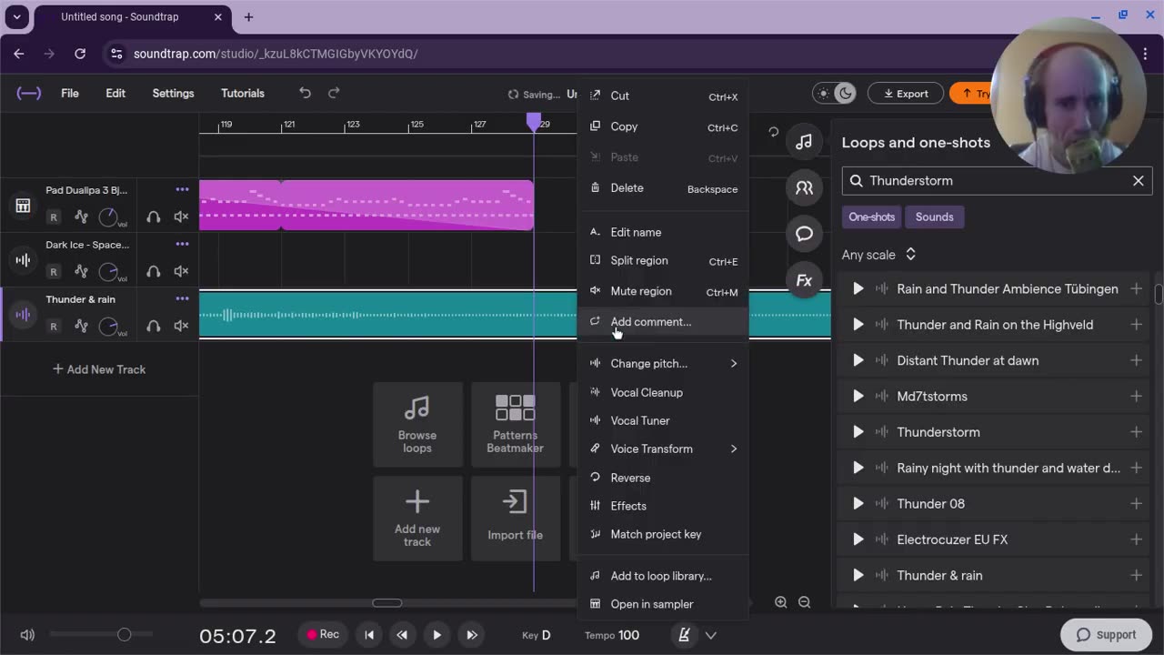Screen dimensions: 1164x655
Task: Click Add New Track
Action: (x=99, y=369)
